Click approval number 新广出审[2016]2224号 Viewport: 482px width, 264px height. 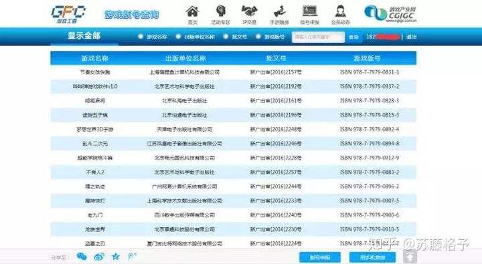(276, 244)
